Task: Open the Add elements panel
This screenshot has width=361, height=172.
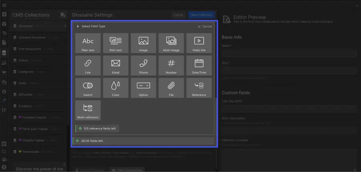Action: [x=4, y=14]
